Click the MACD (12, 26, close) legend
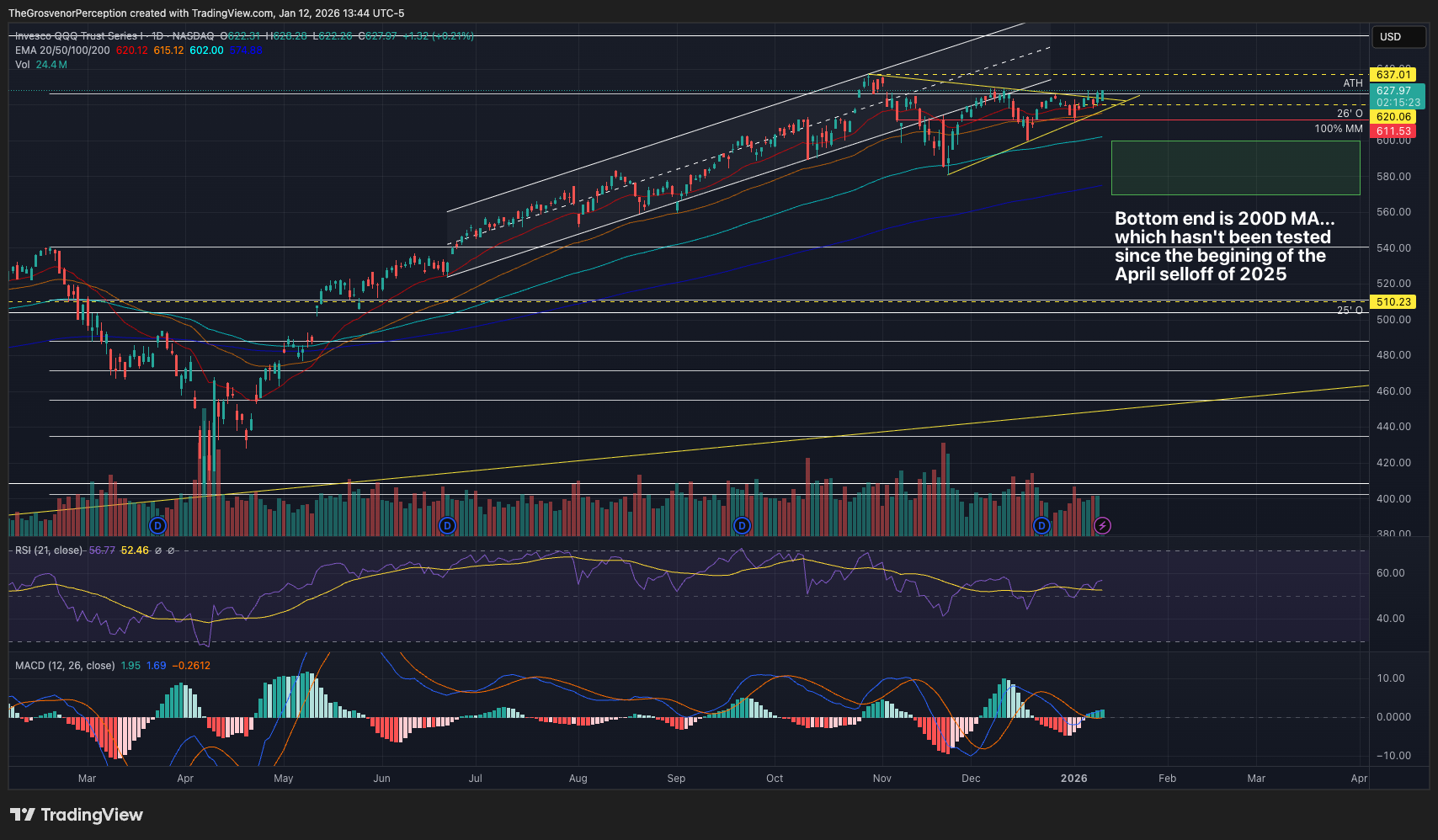 tap(65, 666)
